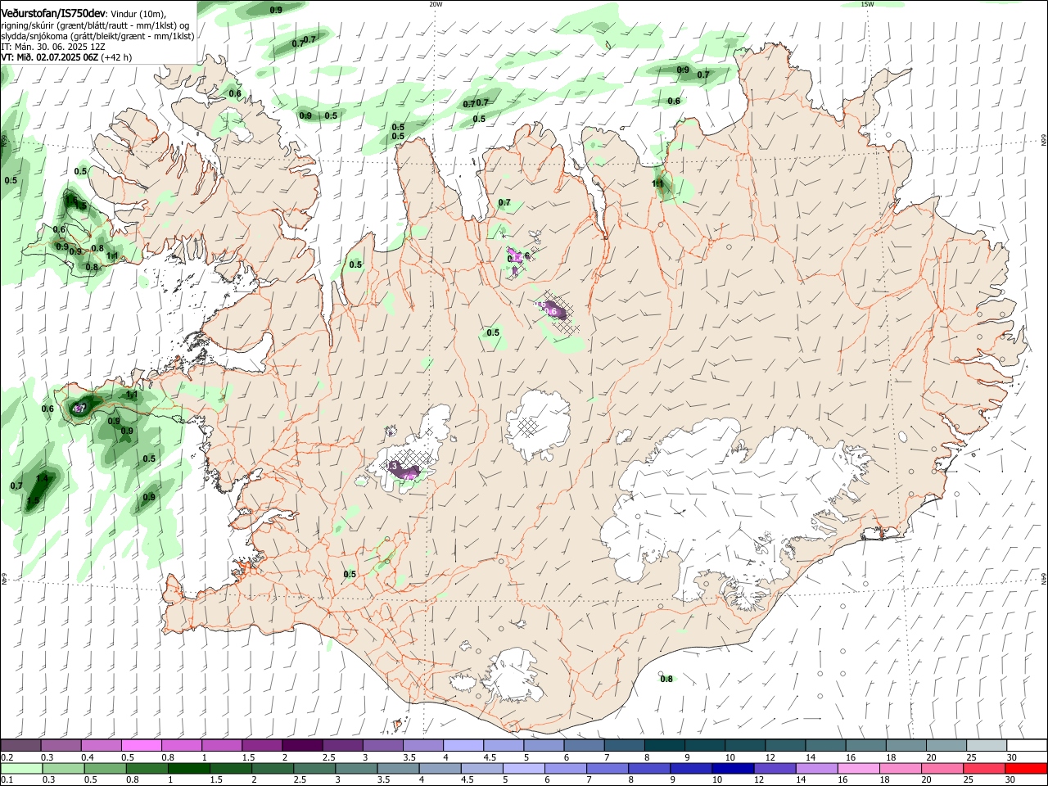The width and height of the screenshot is (1048, 786).
Task: Click the 'VT: Mið. 02.07.2025 06Z (+42 h)' line
Action: click(66, 57)
